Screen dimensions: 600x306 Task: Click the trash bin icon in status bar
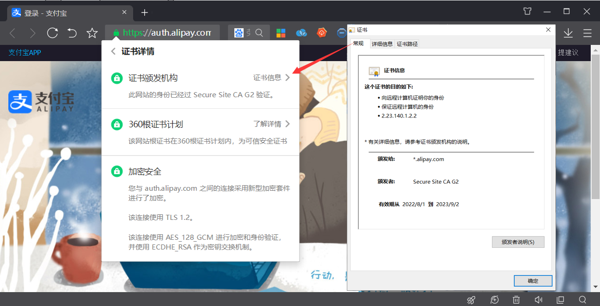tap(516, 300)
